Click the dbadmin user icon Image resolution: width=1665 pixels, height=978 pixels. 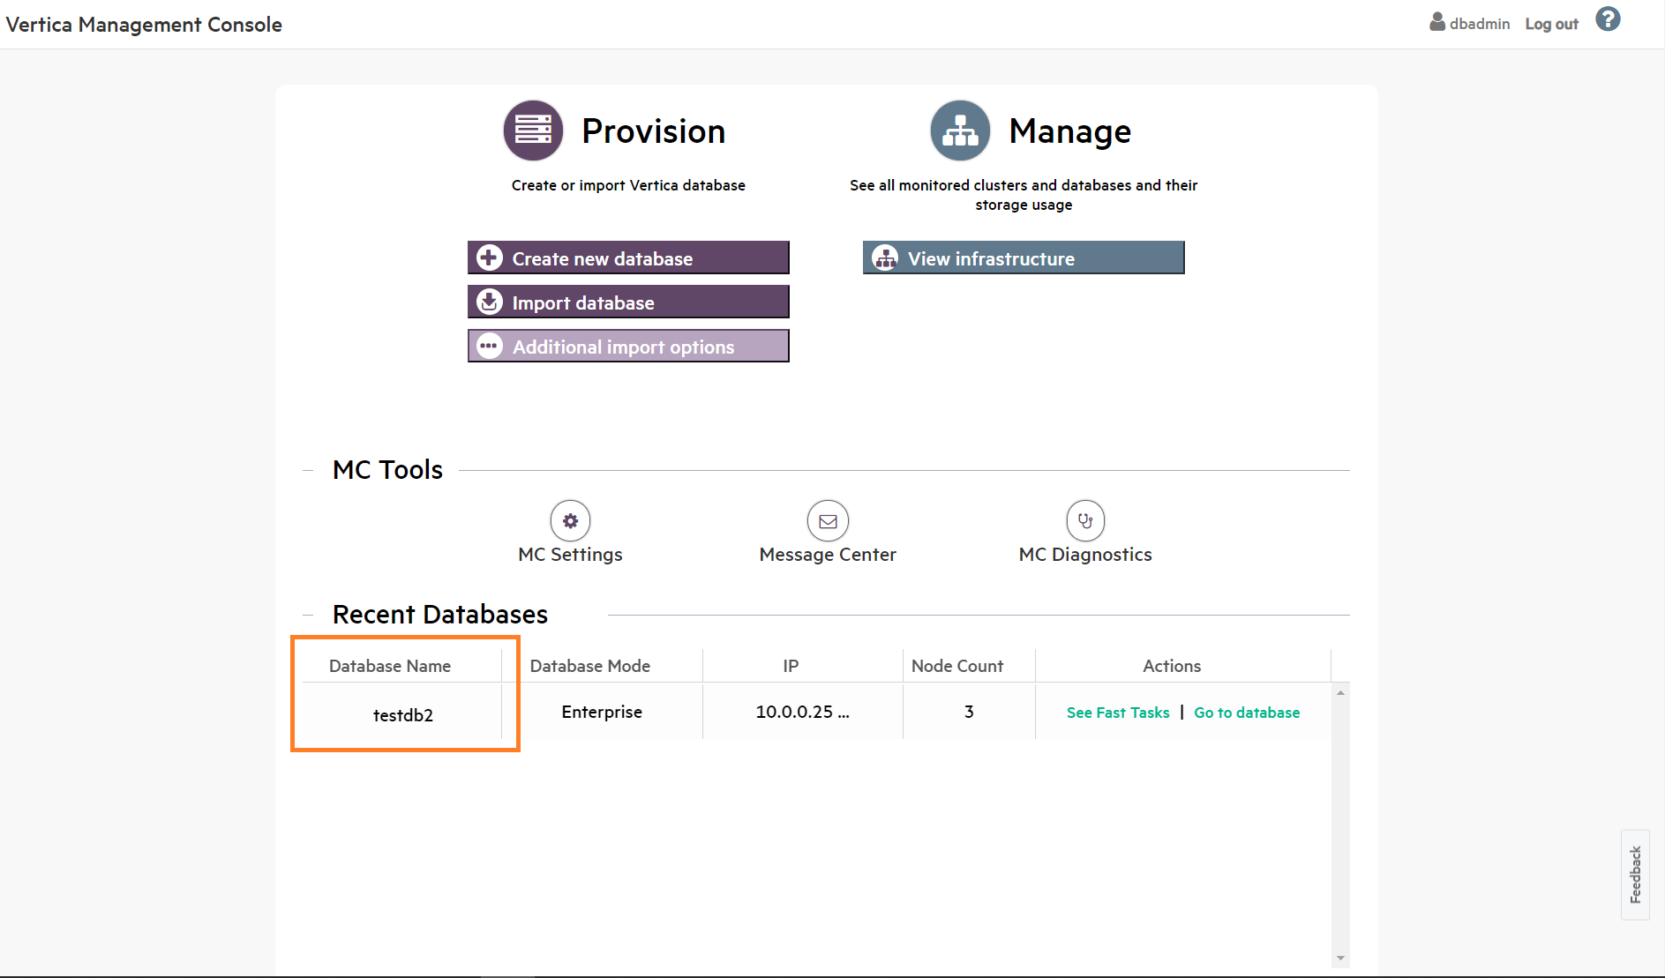click(1436, 22)
